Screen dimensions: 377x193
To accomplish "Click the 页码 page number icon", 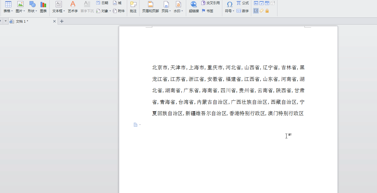I will 166,4.
